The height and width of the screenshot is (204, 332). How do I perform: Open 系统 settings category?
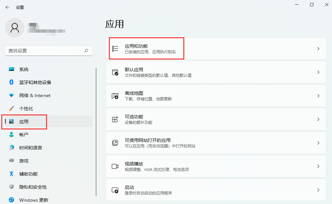(49, 69)
